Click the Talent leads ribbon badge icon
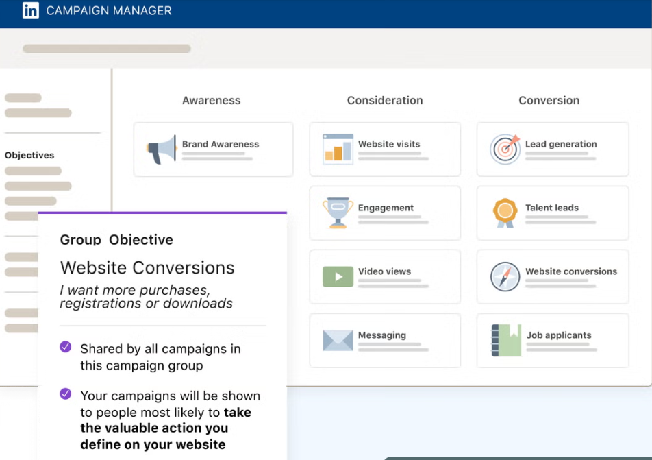The width and height of the screenshot is (652, 460). (505, 213)
